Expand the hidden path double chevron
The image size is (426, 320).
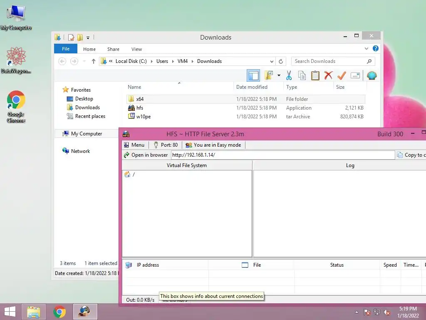[x=111, y=61]
